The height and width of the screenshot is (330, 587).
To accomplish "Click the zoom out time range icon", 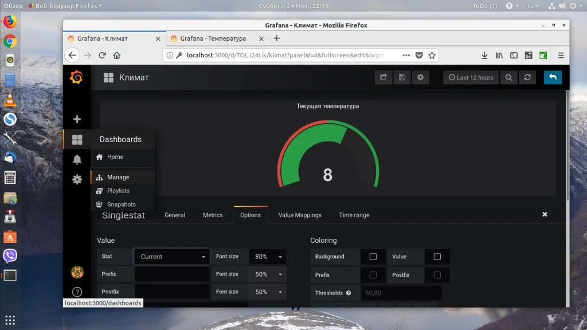I will click(x=508, y=77).
